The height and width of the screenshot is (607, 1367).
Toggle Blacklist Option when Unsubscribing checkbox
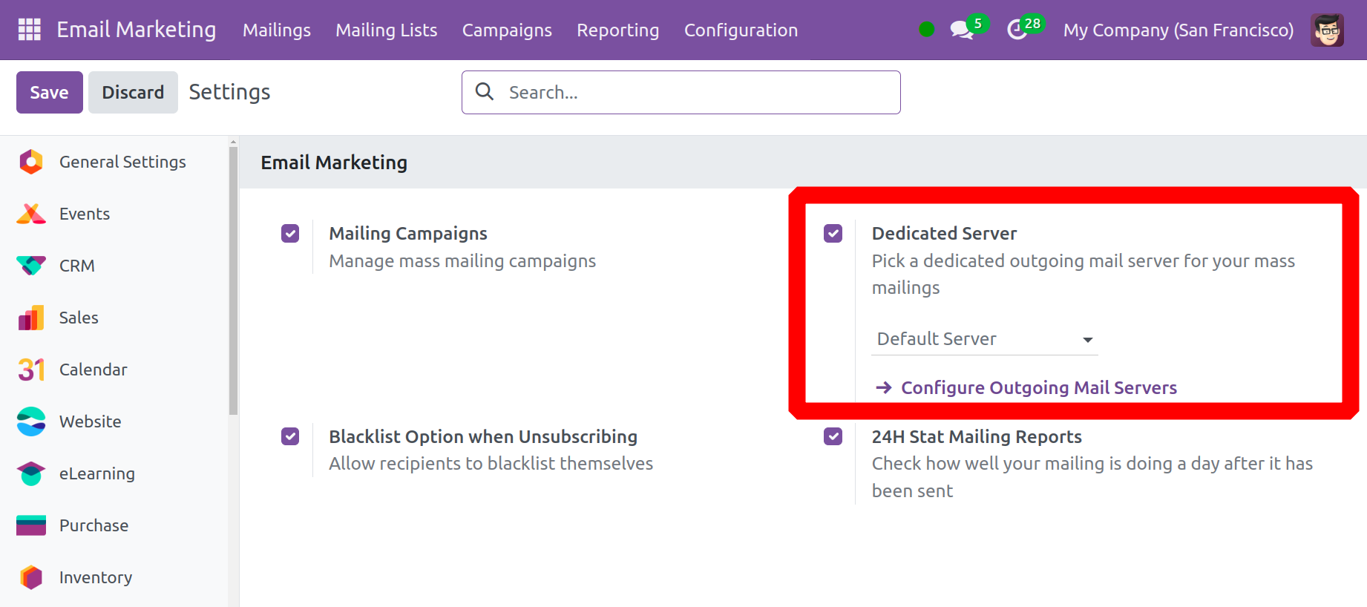coord(290,436)
